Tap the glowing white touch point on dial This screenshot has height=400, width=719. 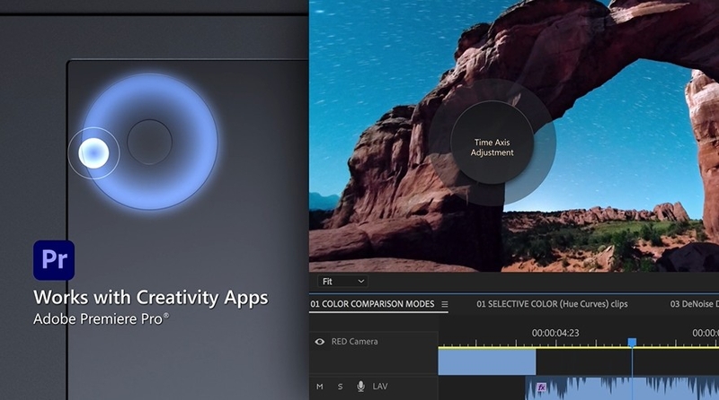[93, 152]
